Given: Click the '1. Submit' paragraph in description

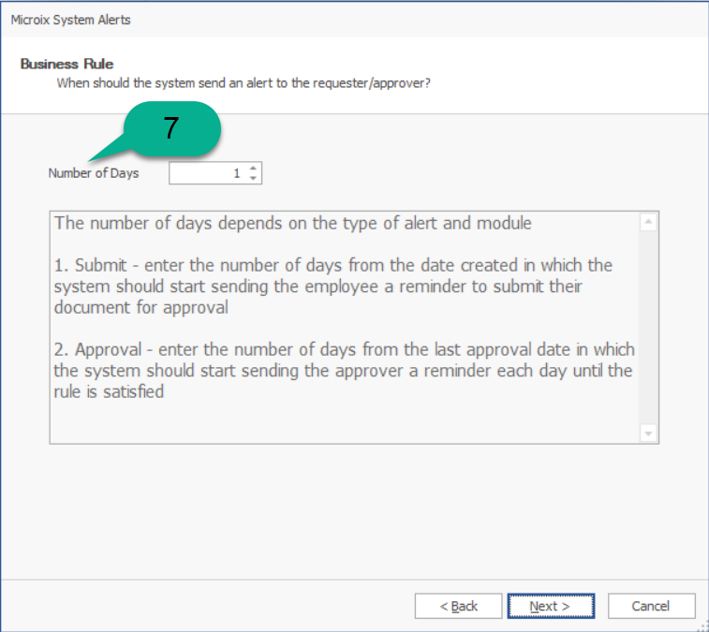Looking at the screenshot, I should [332, 286].
